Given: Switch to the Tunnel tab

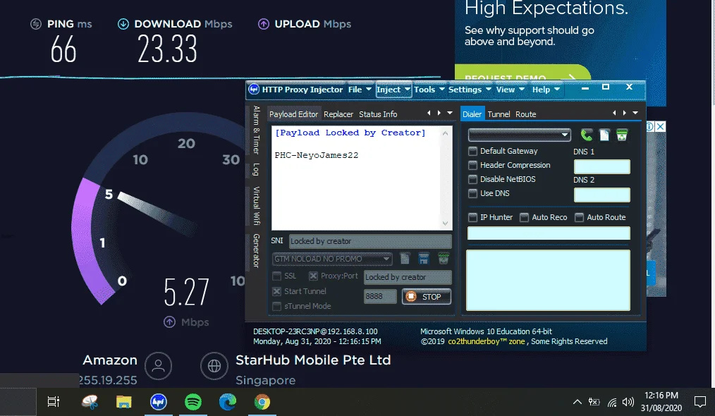Looking at the screenshot, I should pyautogui.click(x=499, y=114).
